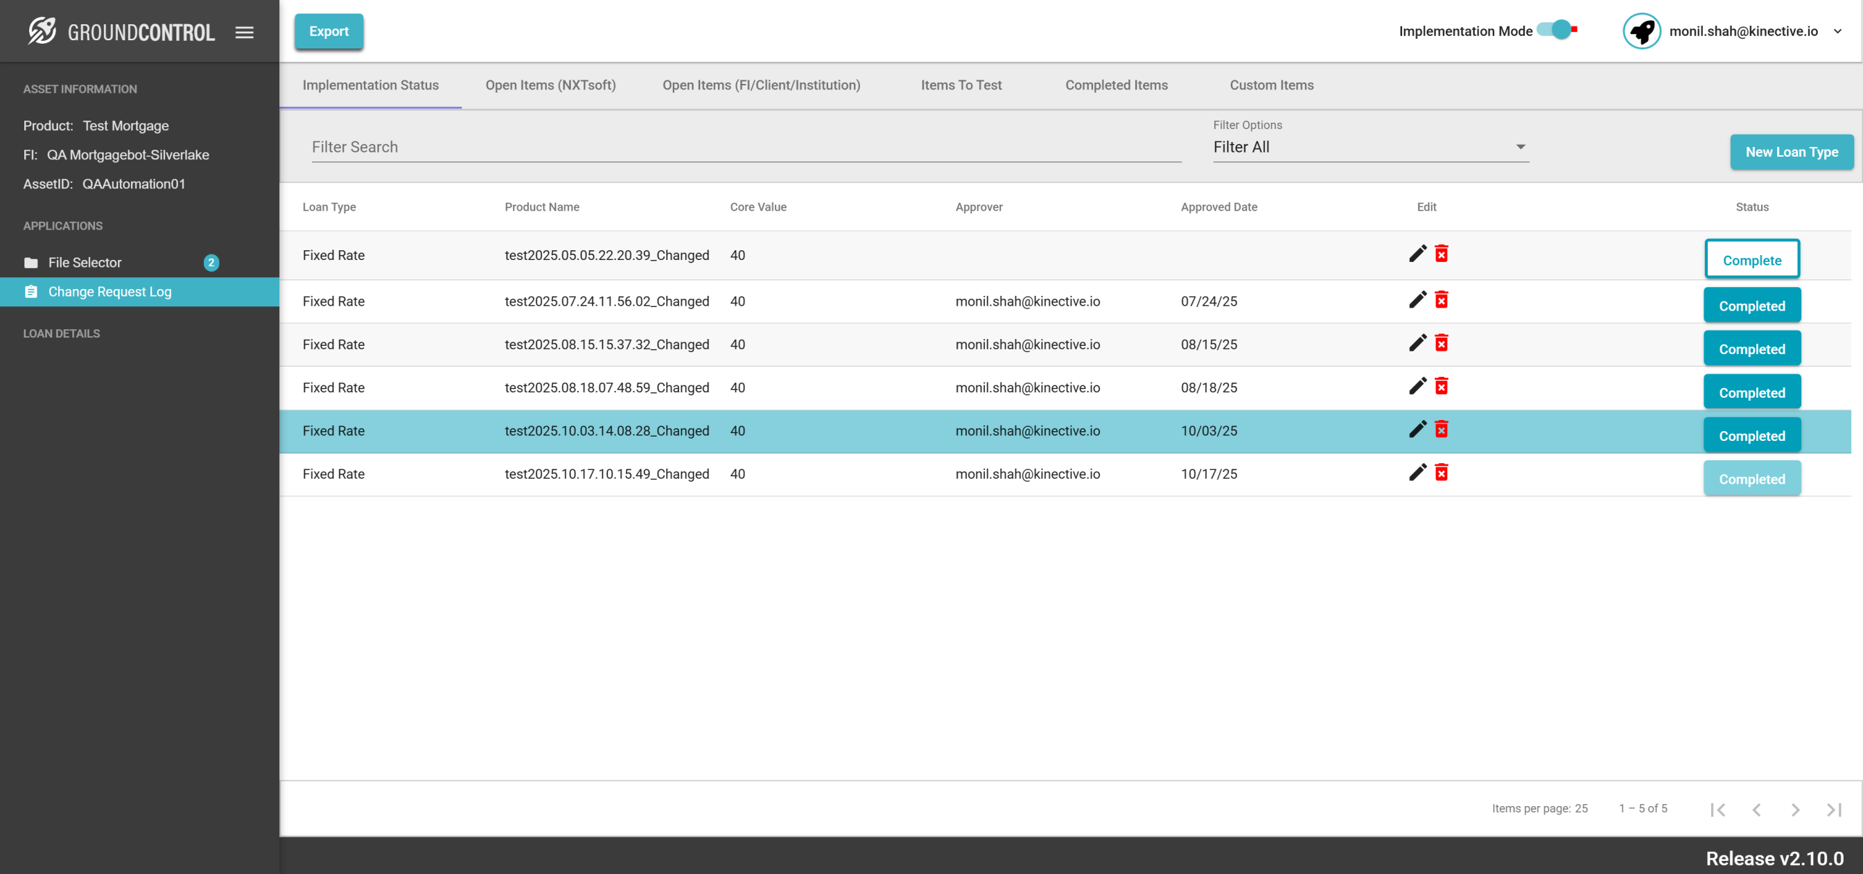Edit the highlighted 10/03/25 loan row
The width and height of the screenshot is (1863, 874).
pos(1417,430)
